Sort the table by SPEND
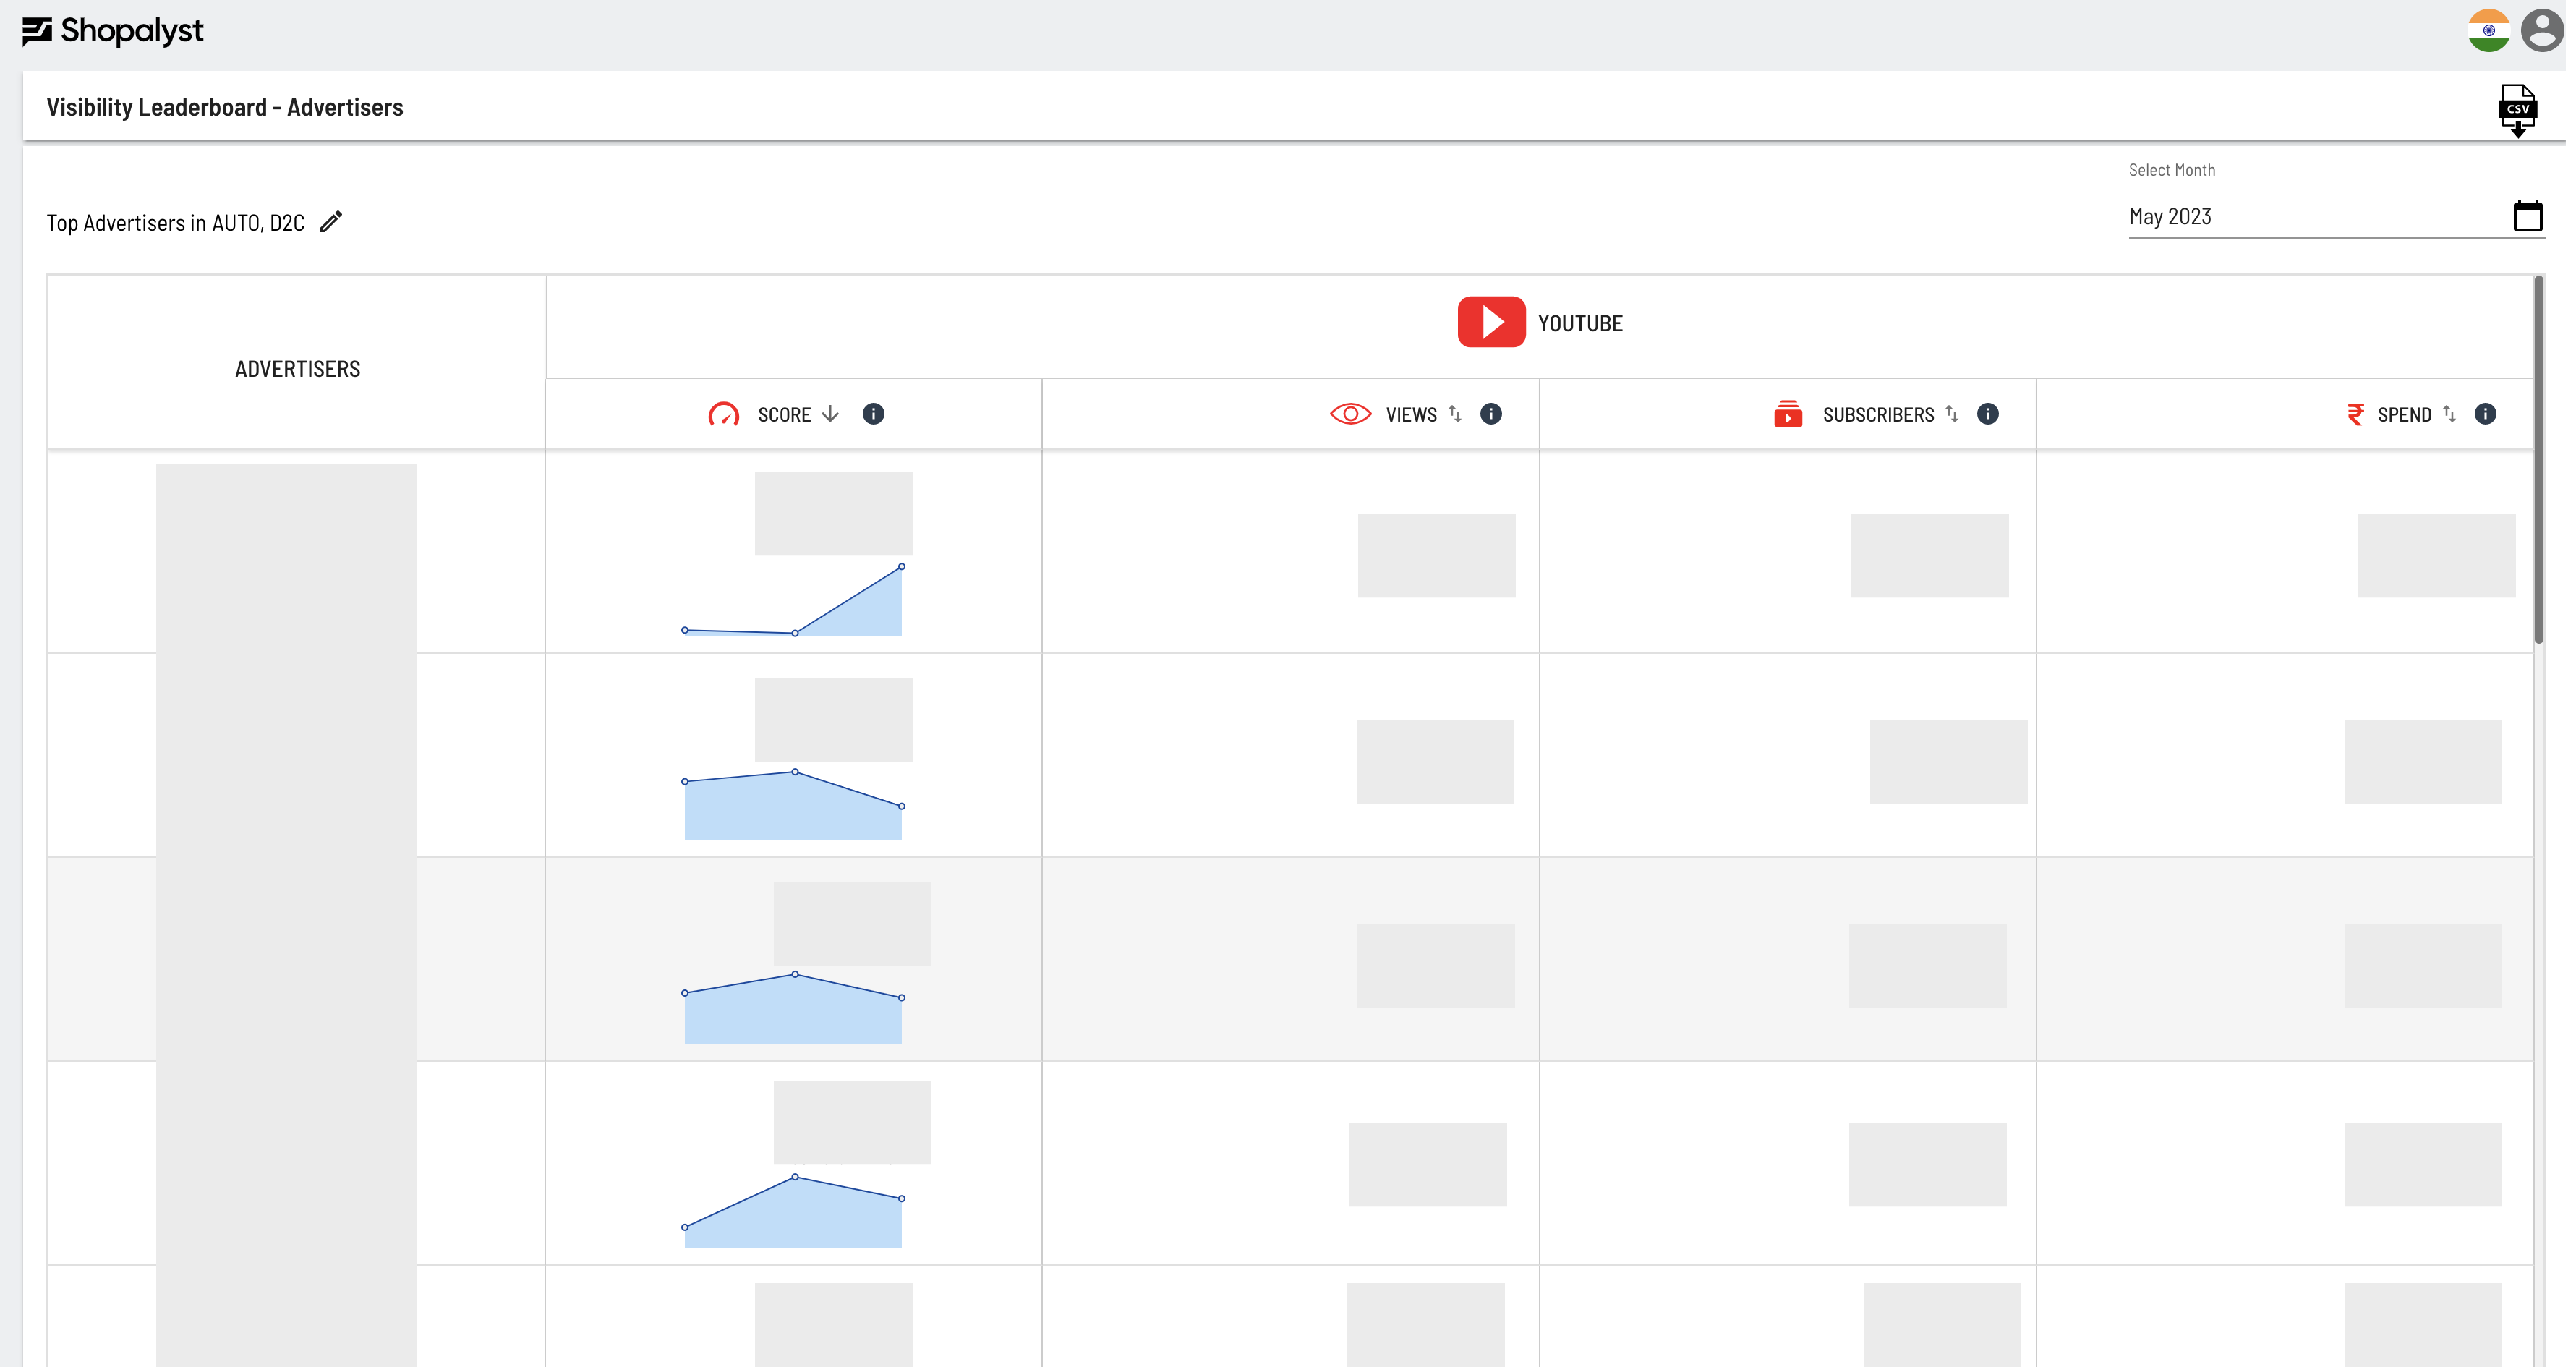Screen dimensions: 2576x1367 click(2450, 413)
